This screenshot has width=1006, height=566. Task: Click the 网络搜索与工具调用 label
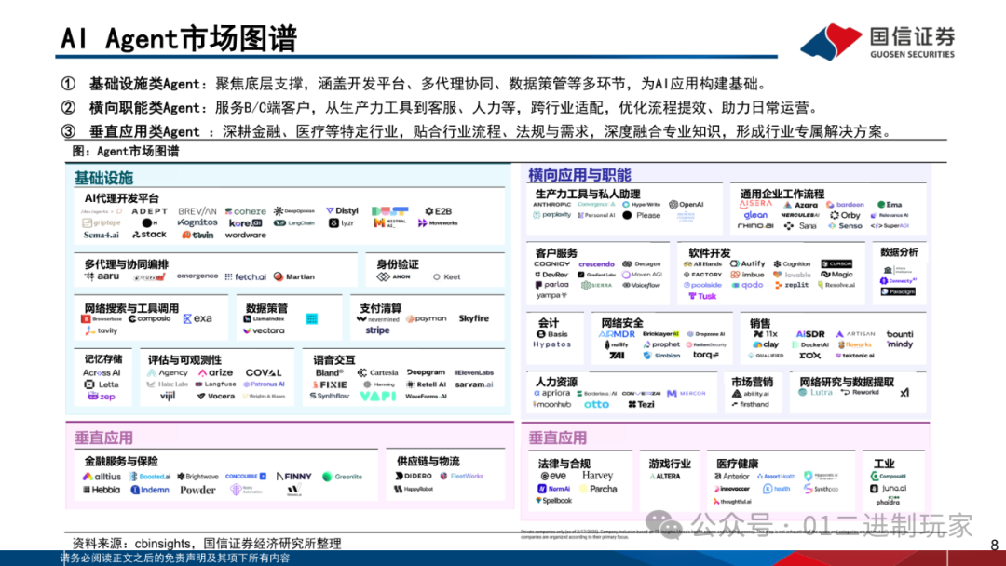pos(131,308)
